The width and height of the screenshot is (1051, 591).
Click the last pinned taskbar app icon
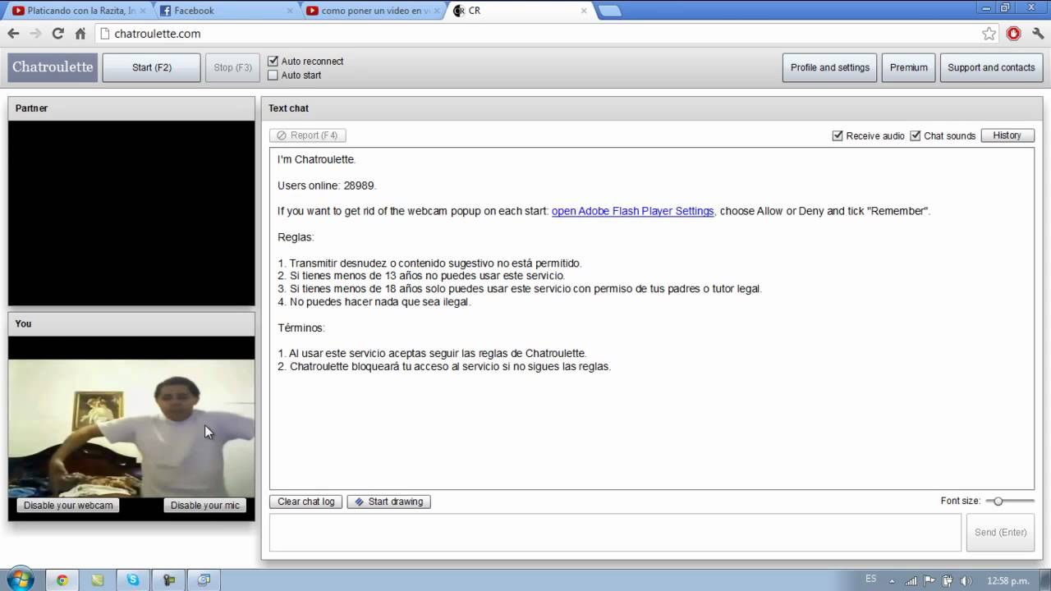tap(204, 580)
